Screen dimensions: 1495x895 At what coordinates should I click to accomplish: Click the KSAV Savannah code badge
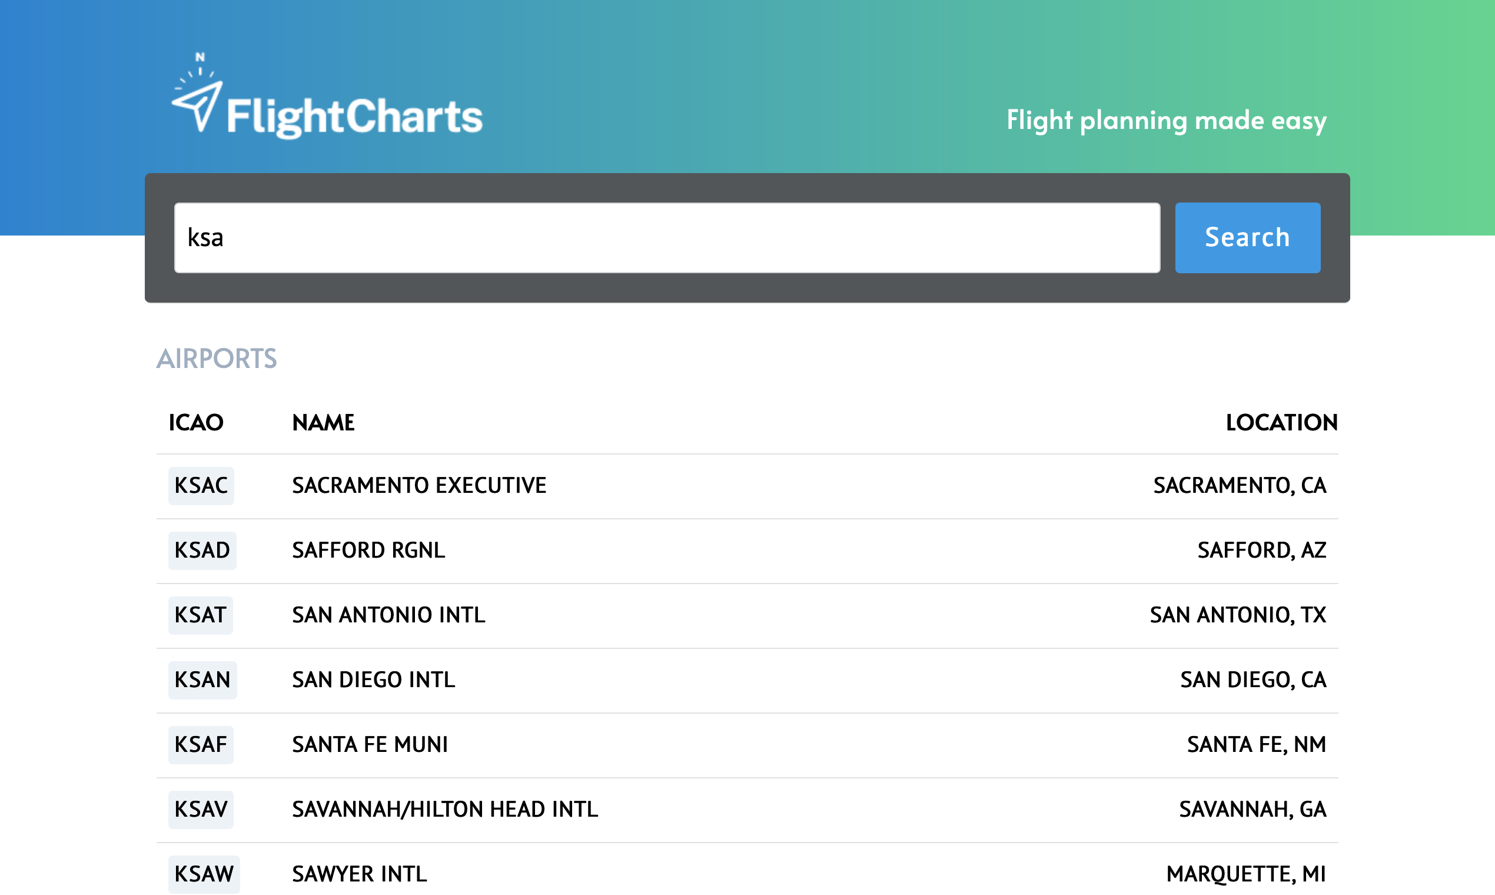(x=201, y=810)
